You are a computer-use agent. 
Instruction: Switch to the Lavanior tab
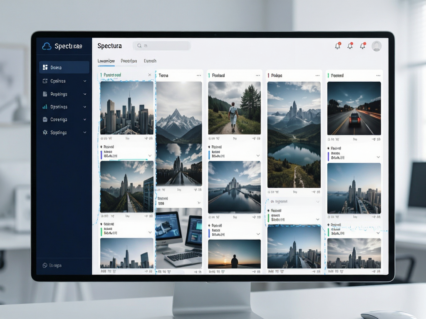pyautogui.click(x=106, y=61)
